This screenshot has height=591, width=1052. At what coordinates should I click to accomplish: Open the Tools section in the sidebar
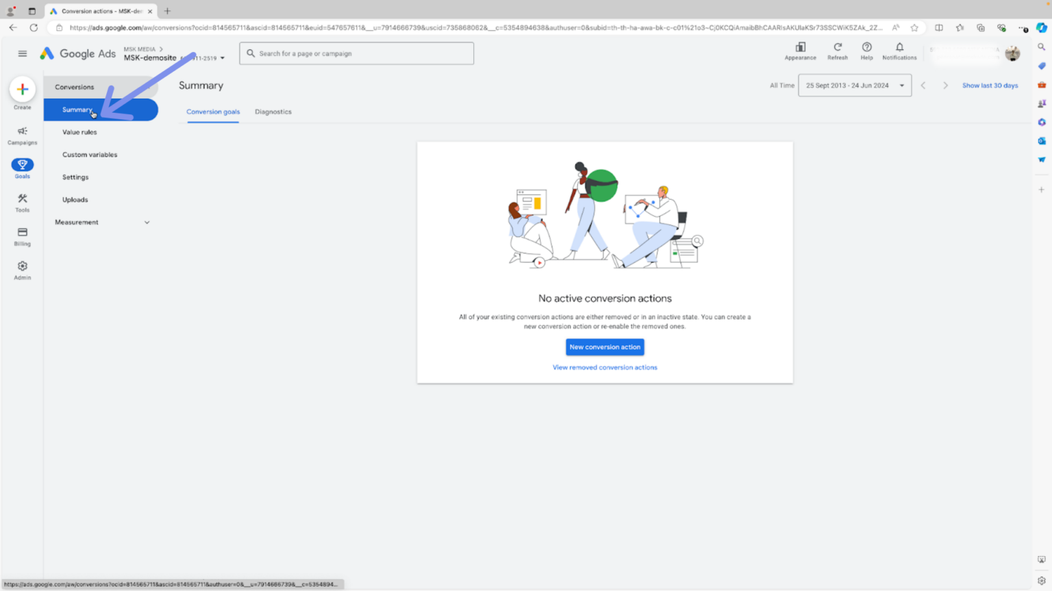point(22,200)
